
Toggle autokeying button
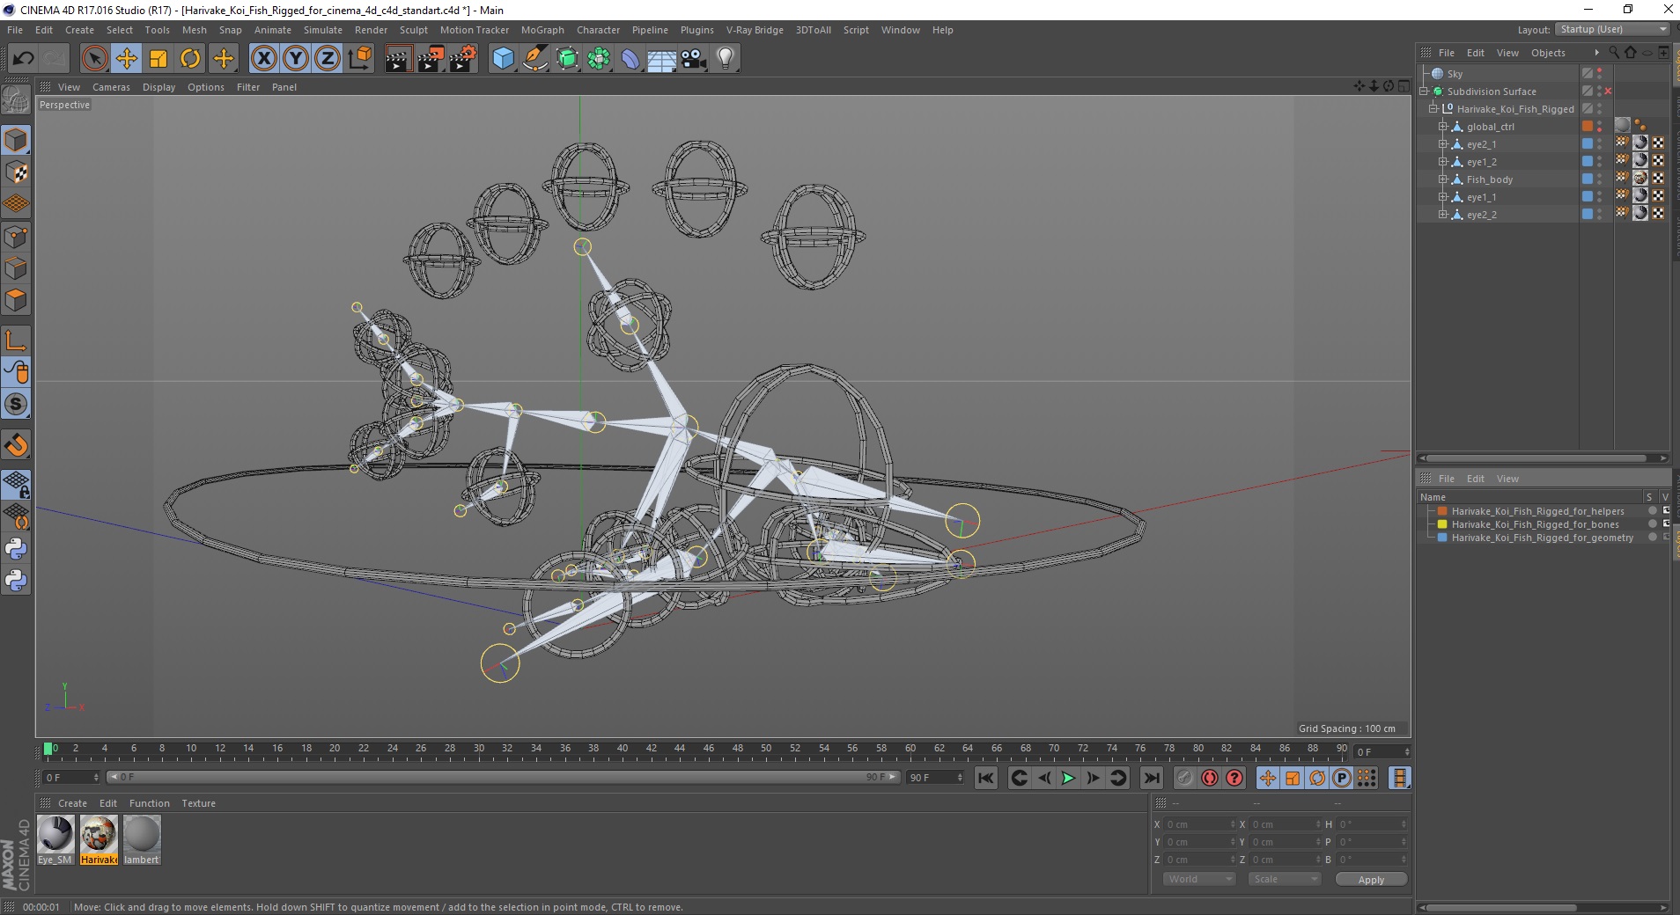point(1210,778)
